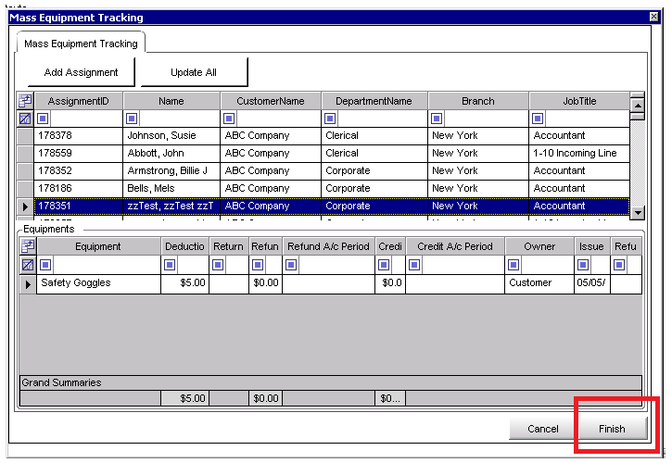Viewport: 672px width, 463px height.
Task: Open Credit A/c Period filter condition icon
Action: (414, 265)
